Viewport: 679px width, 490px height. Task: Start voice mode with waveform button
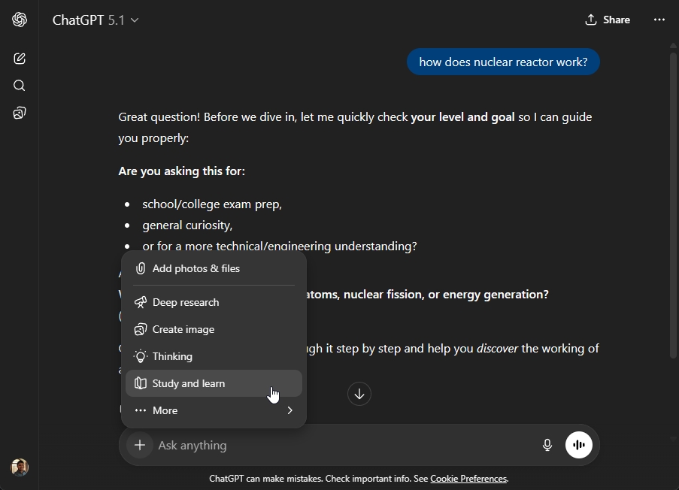tap(579, 445)
